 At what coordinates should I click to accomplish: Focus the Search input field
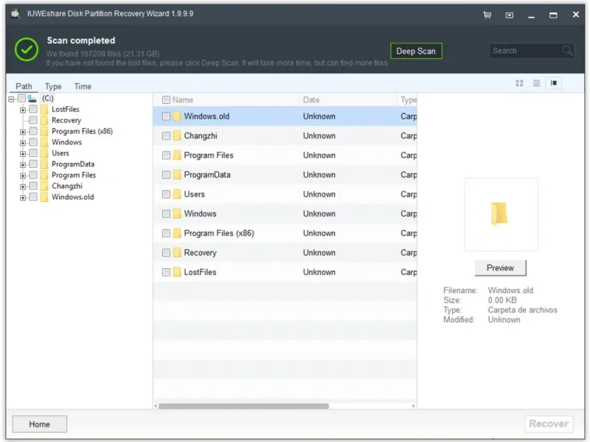(525, 51)
